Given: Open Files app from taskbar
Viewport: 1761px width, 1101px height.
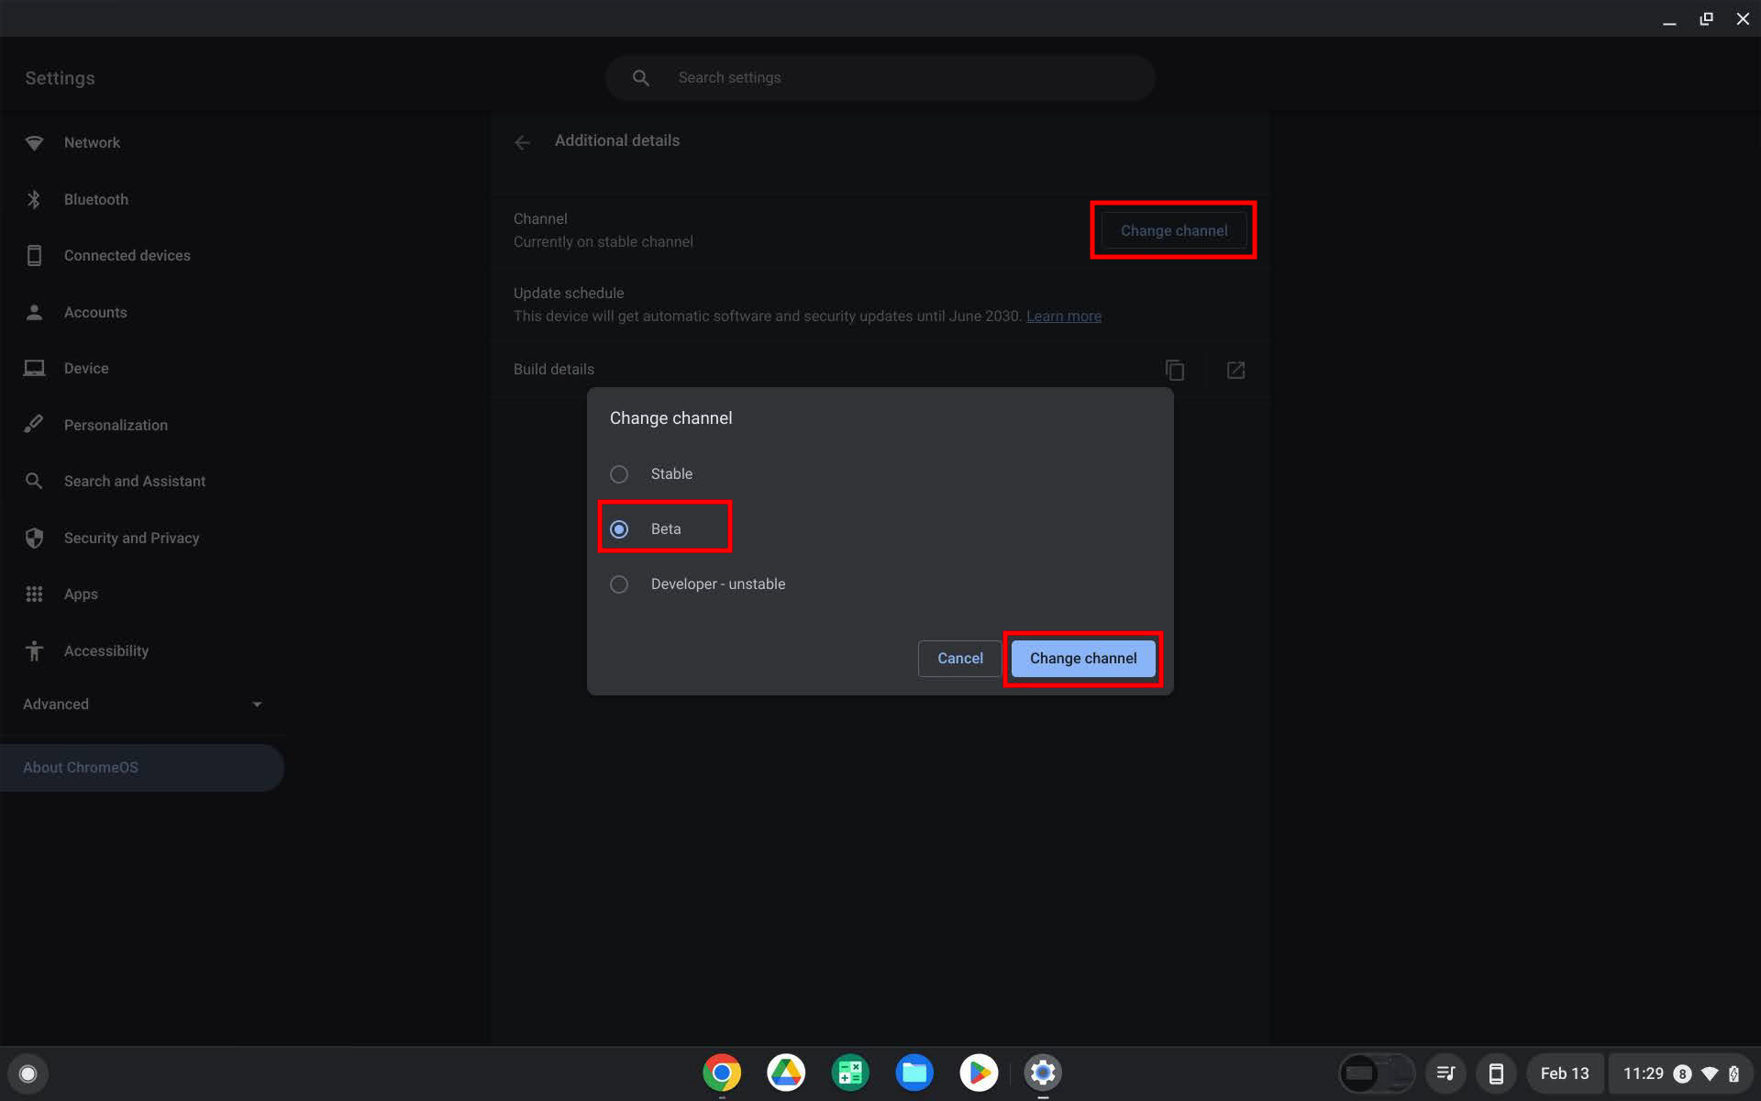Looking at the screenshot, I should coord(913,1073).
